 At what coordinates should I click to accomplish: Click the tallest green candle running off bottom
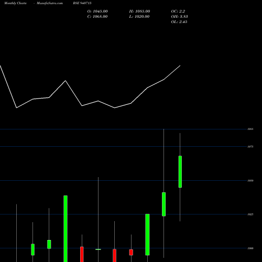pyautogui.click(x=65, y=228)
